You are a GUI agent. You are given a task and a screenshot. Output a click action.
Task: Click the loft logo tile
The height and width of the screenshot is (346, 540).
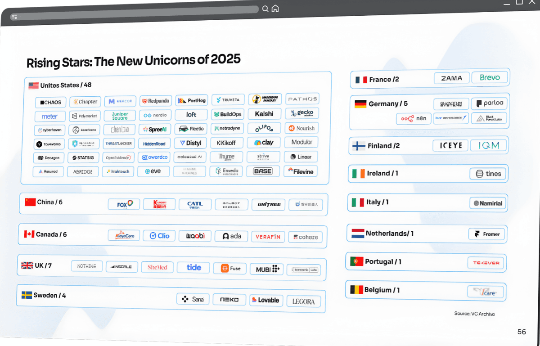191,114
